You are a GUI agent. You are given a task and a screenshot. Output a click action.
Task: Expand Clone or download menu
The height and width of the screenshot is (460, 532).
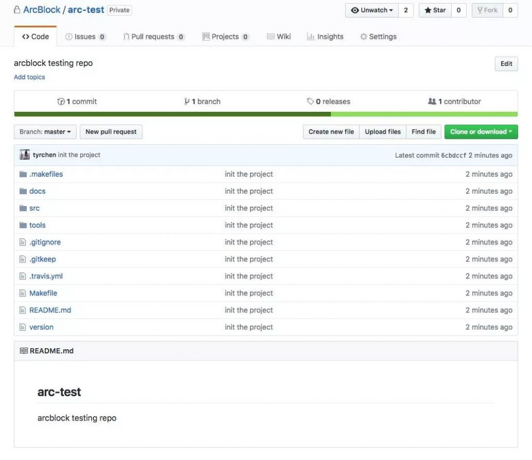tap(481, 132)
